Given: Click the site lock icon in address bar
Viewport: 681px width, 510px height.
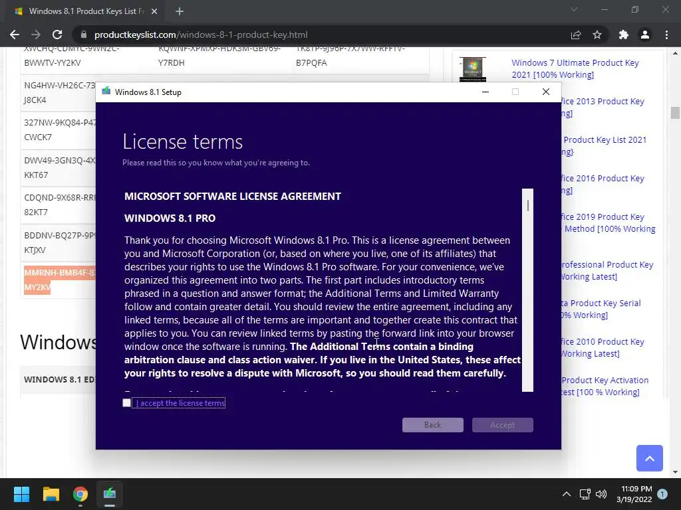Looking at the screenshot, I should (84, 35).
